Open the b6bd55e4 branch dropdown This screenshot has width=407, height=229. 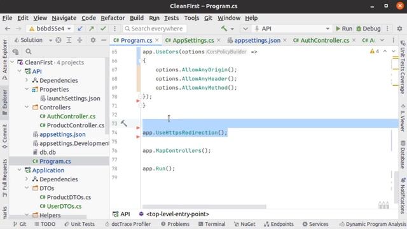pyautogui.click(x=50, y=29)
